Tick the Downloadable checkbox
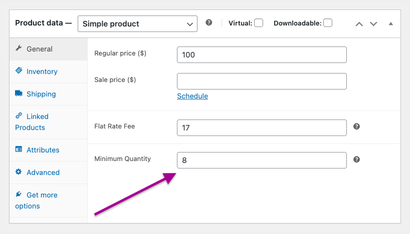This screenshot has width=410, height=234. coord(328,23)
